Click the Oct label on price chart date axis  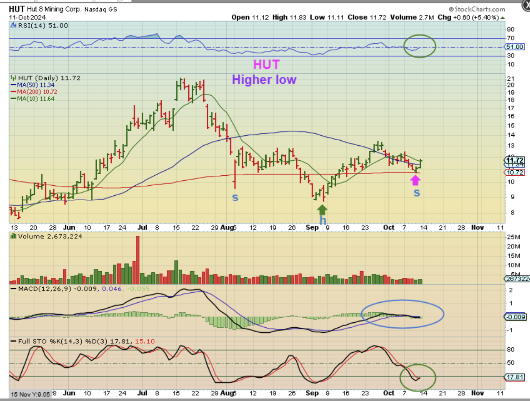pos(389,227)
